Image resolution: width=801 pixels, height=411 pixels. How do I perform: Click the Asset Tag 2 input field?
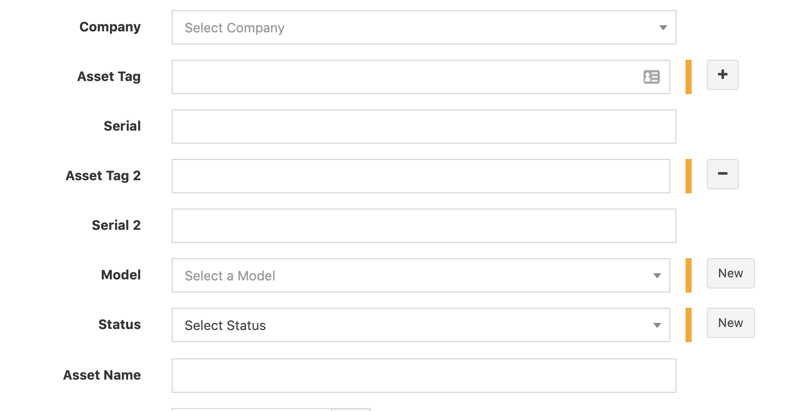pos(420,176)
